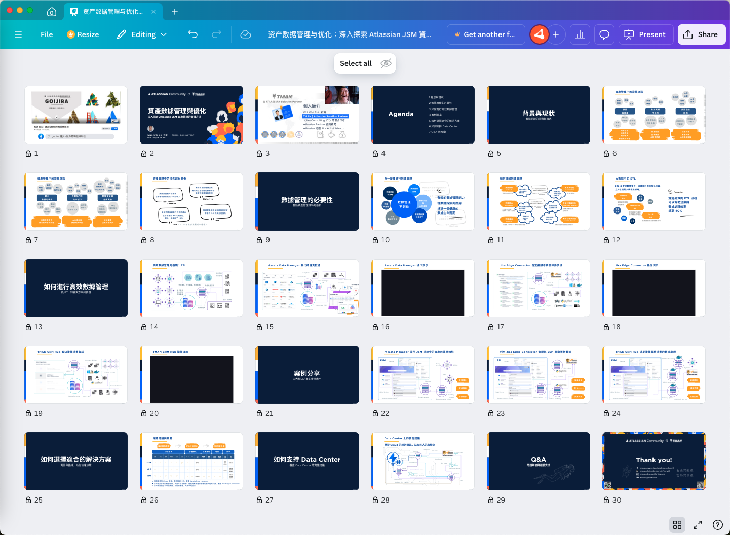
Task: Close the current browser tab
Action: click(154, 12)
